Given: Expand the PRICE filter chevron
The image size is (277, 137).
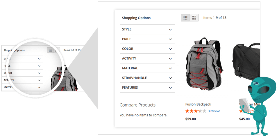Looking at the screenshot, I should click(x=170, y=39).
